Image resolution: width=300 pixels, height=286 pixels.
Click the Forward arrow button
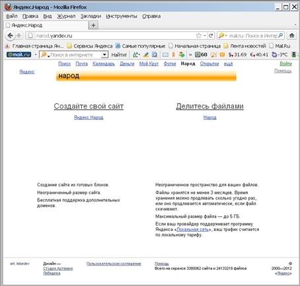click(19, 36)
